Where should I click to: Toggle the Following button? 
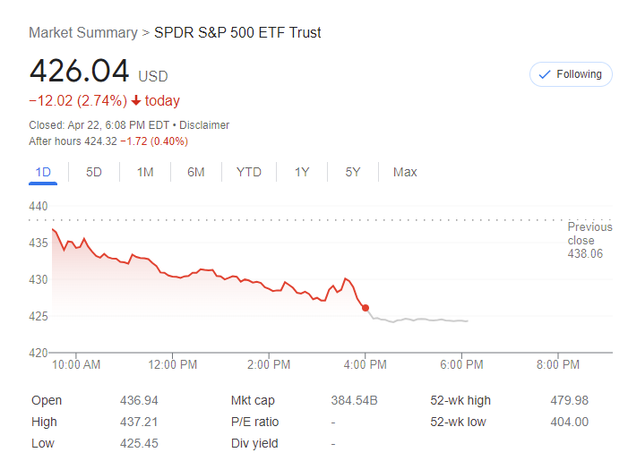coord(571,74)
